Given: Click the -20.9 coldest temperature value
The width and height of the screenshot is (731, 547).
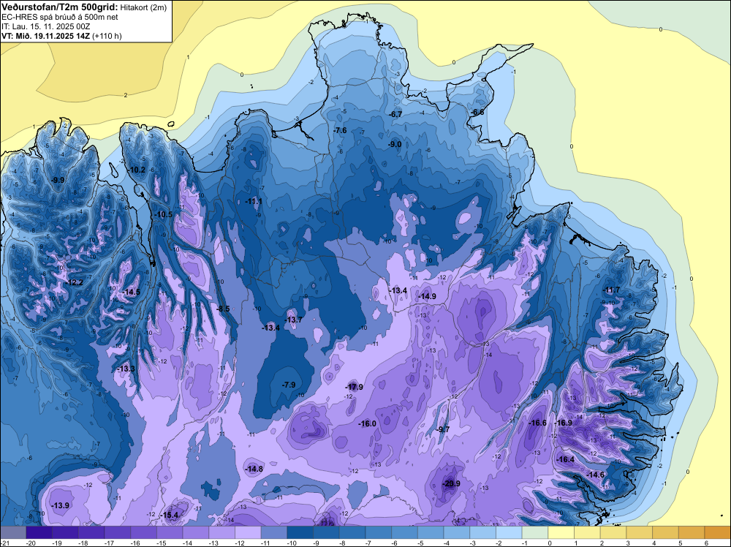Looking at the screenshot, I should [x=451, y=483].
